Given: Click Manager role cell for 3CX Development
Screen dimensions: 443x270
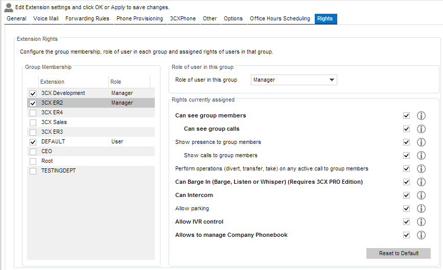Looking at the screenshot, I should [x=122, y=93].
